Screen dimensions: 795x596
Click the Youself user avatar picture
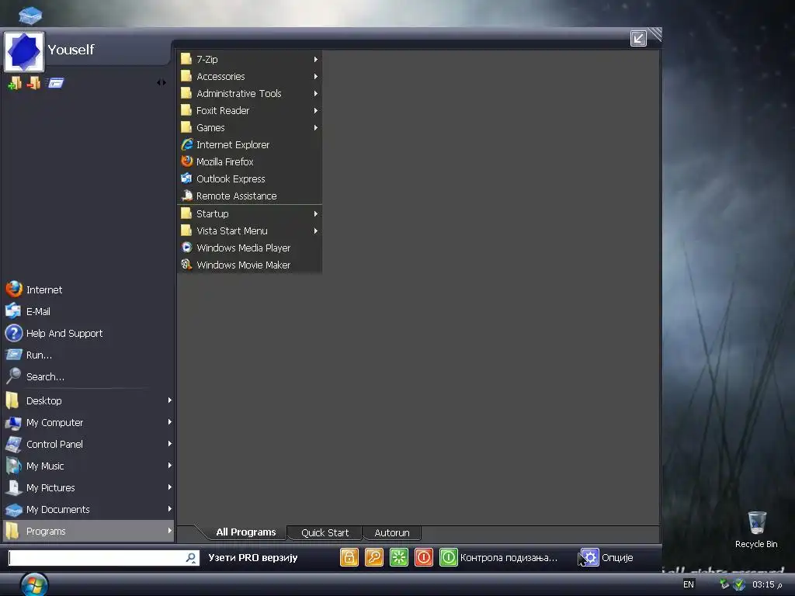click(x=24, y=51)
